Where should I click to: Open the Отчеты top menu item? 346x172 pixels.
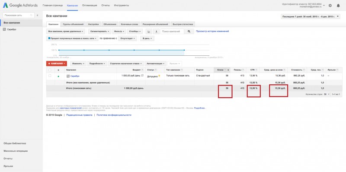(x=106, y=5)
